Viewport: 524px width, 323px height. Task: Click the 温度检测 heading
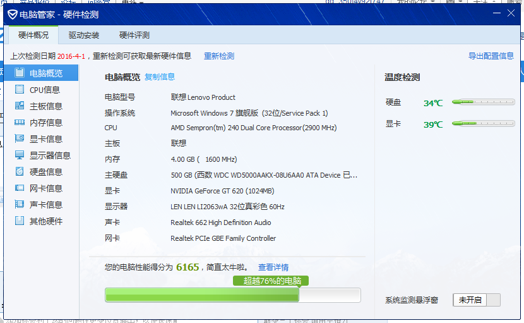(x=402, y=77)
